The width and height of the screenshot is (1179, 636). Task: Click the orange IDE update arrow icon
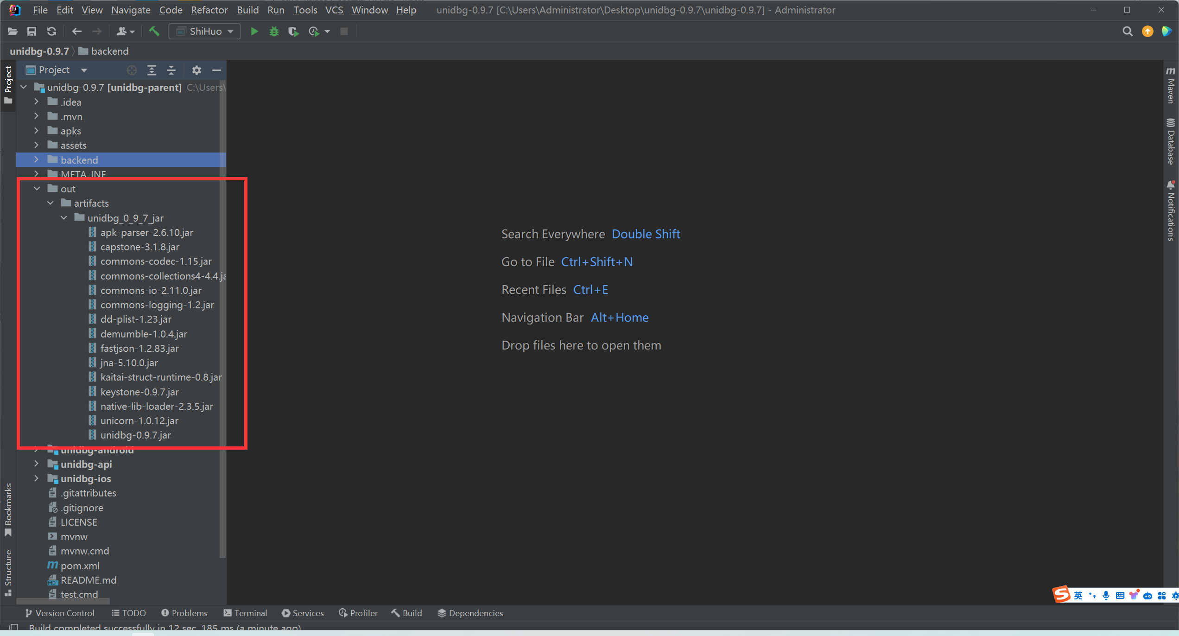tap(1147, 32)
